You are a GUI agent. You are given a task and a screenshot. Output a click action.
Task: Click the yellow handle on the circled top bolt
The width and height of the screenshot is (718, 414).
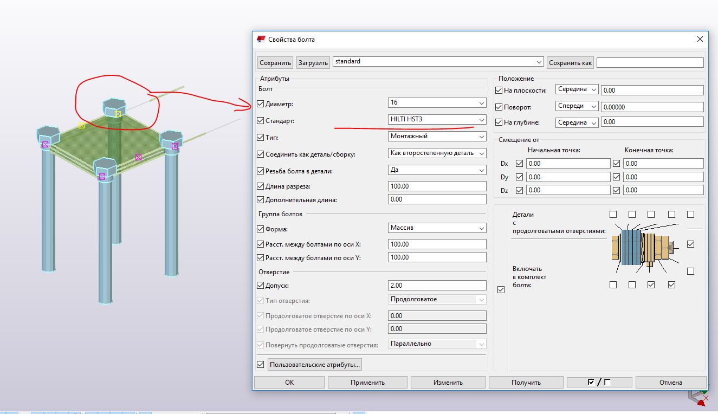(118, 114)
